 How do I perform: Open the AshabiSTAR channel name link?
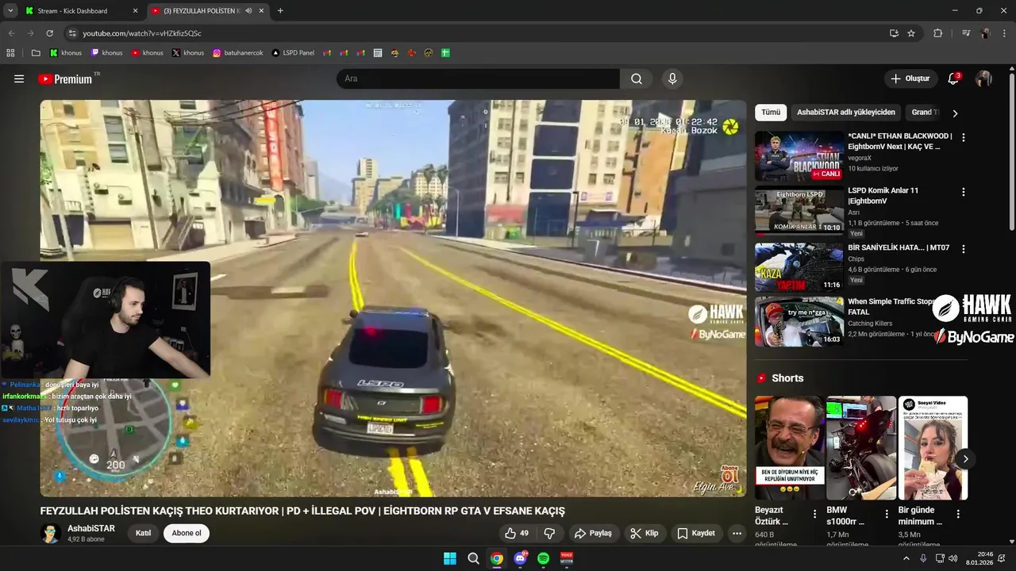coord(91,528)
